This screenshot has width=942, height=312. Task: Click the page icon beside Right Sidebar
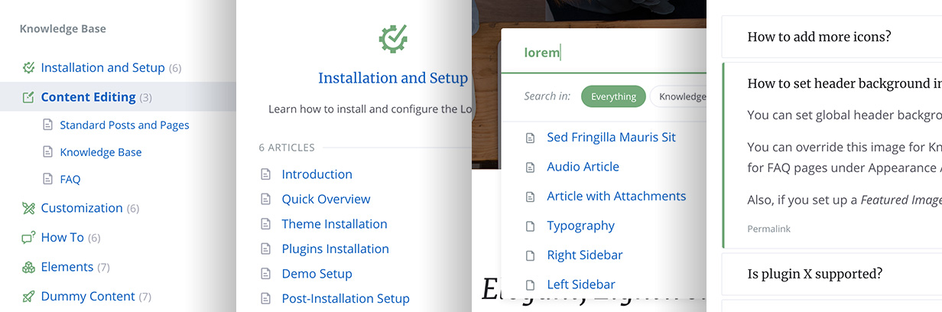pos(530,255)
